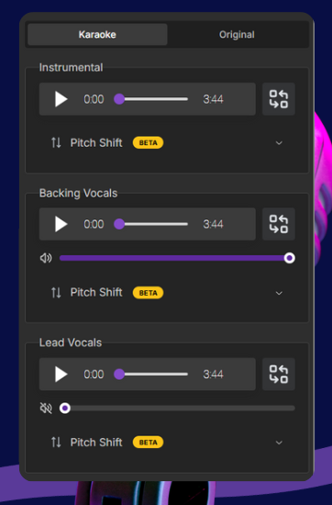Click Lead Vocals Pitch Shift arrows icon
332x505 pixels.
tap(56, 443)
